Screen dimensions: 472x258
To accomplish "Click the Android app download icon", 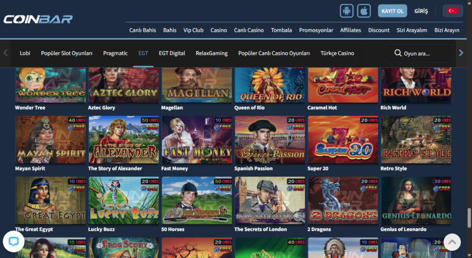I will (x=347, y=11).
